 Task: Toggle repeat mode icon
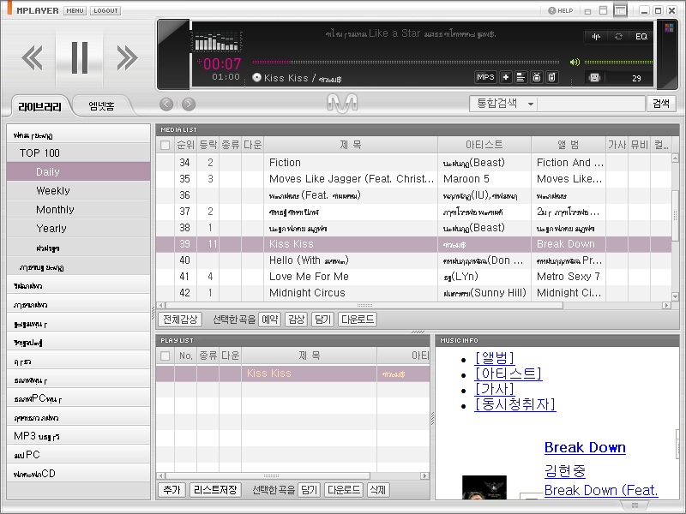[x=618, y=36]
